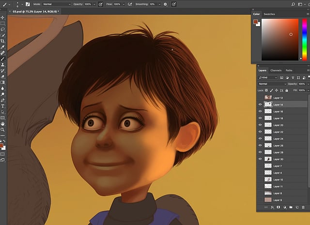The height and width of the screenshot is (225, 310).
Task: Select the Crop tool
Action: (x=2, y=41)
